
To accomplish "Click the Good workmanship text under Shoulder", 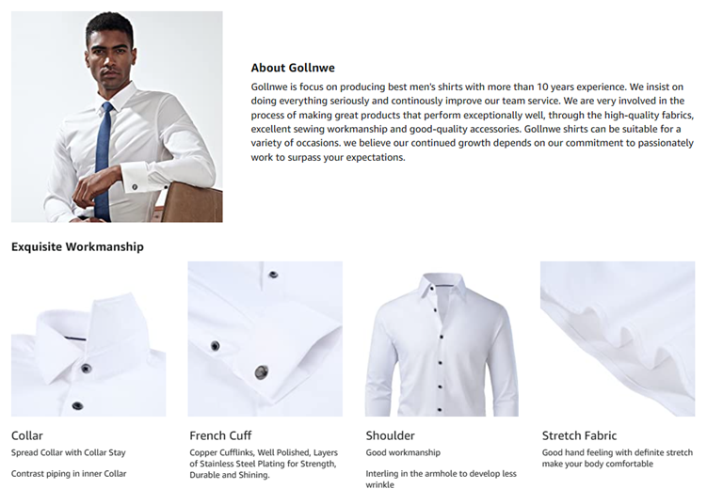I will coord(403,452).
